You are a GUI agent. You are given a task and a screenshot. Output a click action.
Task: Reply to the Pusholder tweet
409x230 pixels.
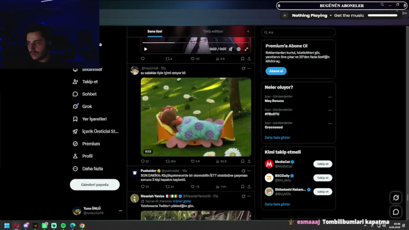click(x=145, y=187)
